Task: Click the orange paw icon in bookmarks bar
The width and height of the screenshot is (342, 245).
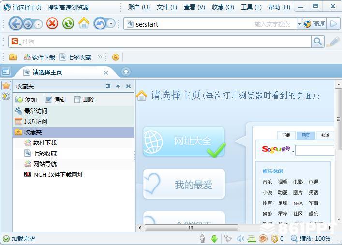Action: point(116,58)
